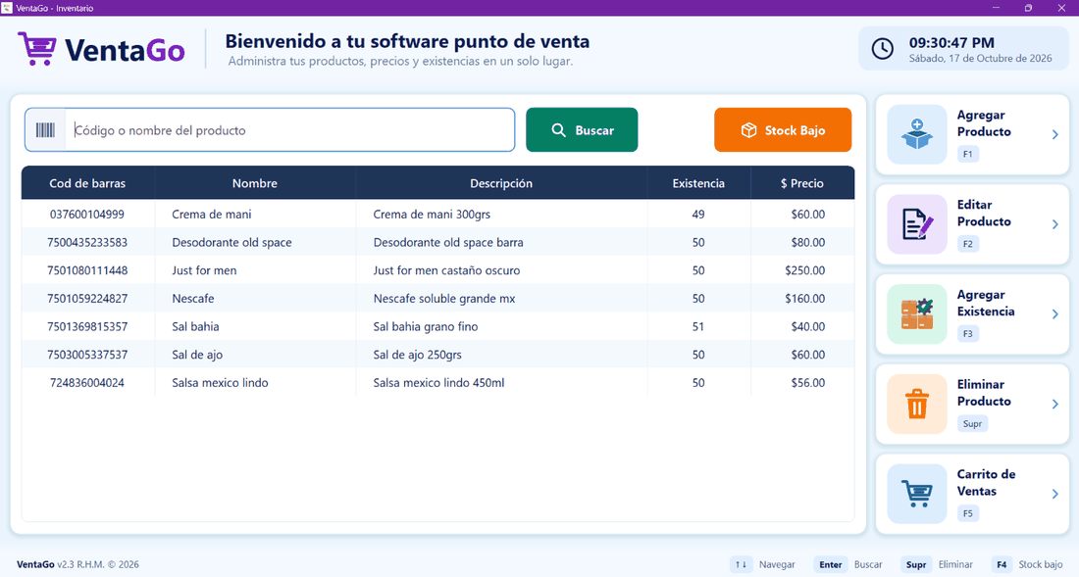Select Desodorante old space barra description
This screenshot has height=577, width=1079.
(x=501, y=243)
